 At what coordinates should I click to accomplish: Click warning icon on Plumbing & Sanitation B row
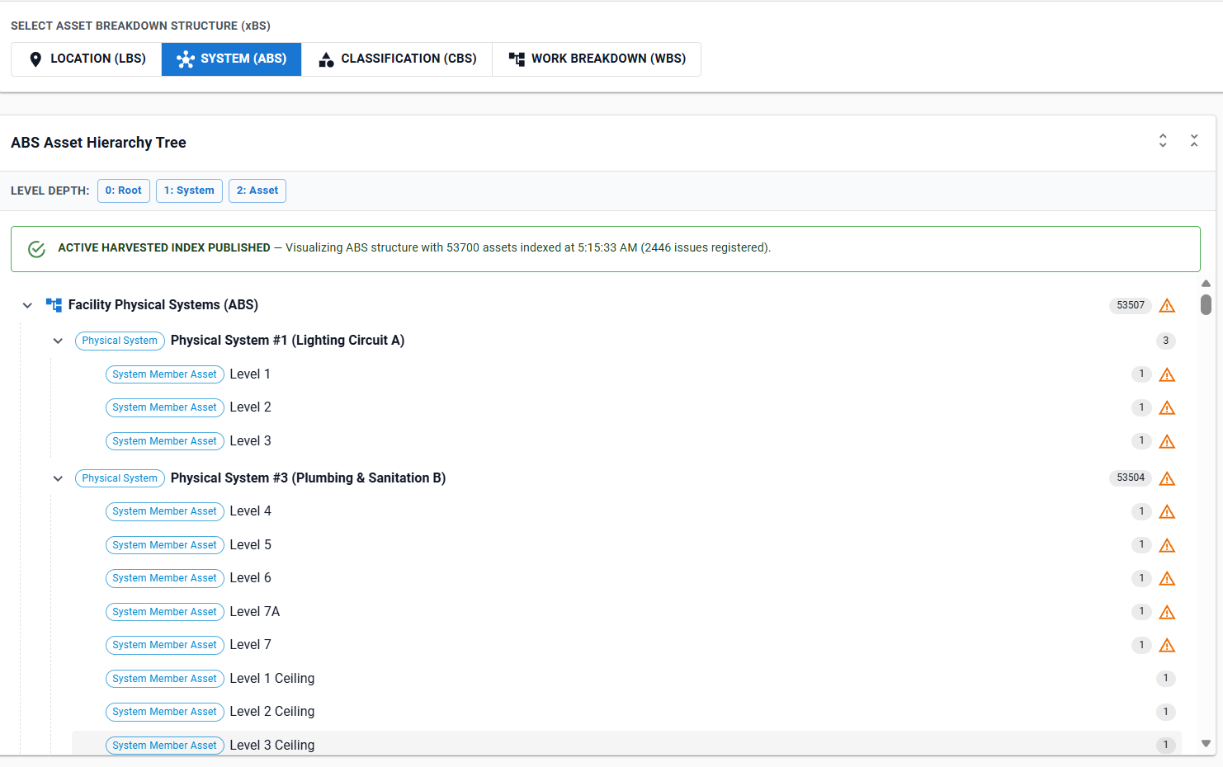[1167, 479]
